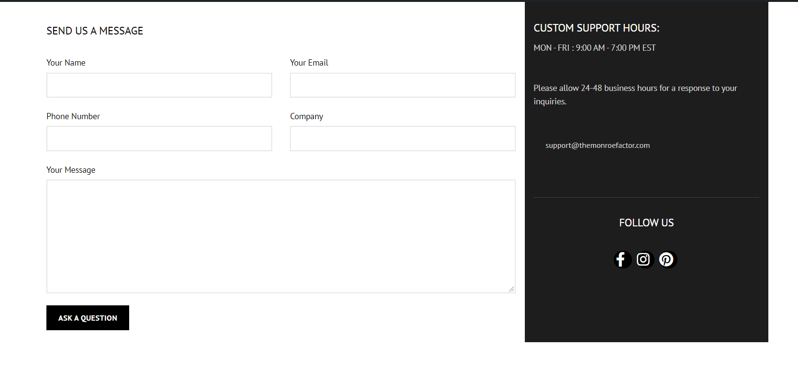This screenshot has height=380, width=798.
Task: Click into the Company input field
Action: pyautogui.click(x=403, y=139)
